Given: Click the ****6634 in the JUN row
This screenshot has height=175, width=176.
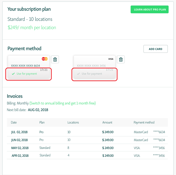Looking at the screenshot, I should click(159, 140).
